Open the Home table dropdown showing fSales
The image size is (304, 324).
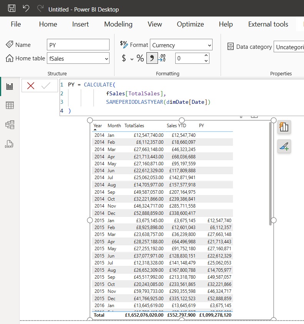[78, 59]
